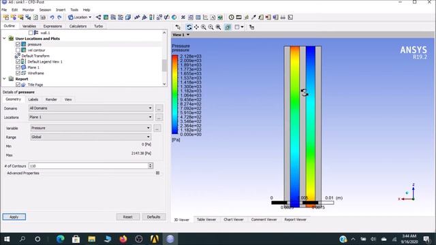Click the Table icon in the toolbar
The height and width of the screenshot is (245, 436).
198,17
